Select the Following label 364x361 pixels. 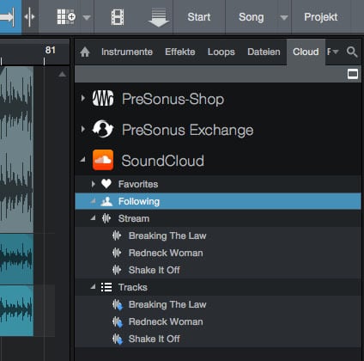tap(139, 202)
